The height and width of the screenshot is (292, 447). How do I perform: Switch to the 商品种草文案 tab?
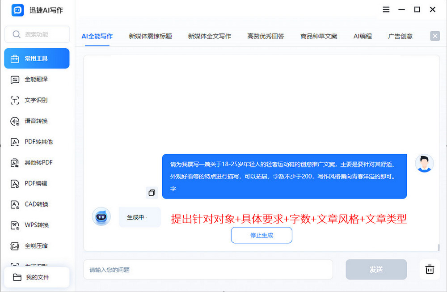[319, 36]
